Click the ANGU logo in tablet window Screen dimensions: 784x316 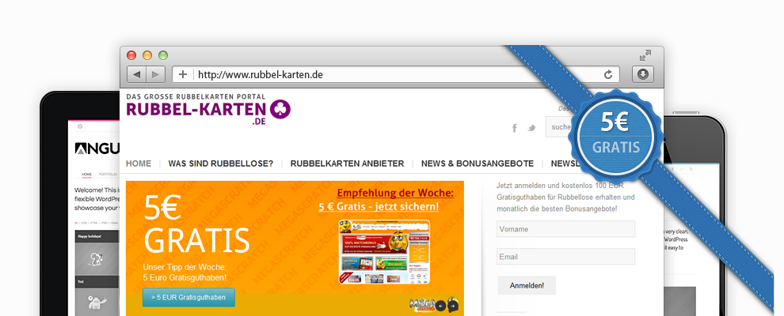click(97, 148)
